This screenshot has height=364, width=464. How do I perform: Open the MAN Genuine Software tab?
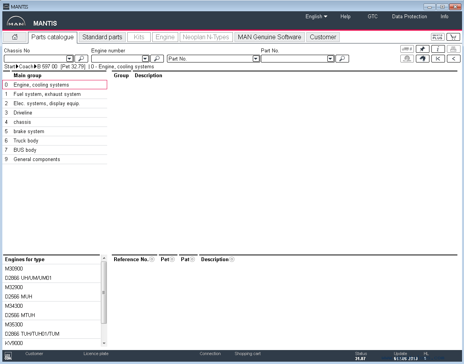click(x=269, y=37)
